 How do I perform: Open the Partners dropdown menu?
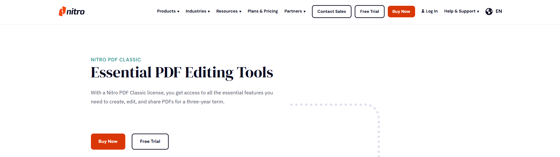[x=295, y=11]
